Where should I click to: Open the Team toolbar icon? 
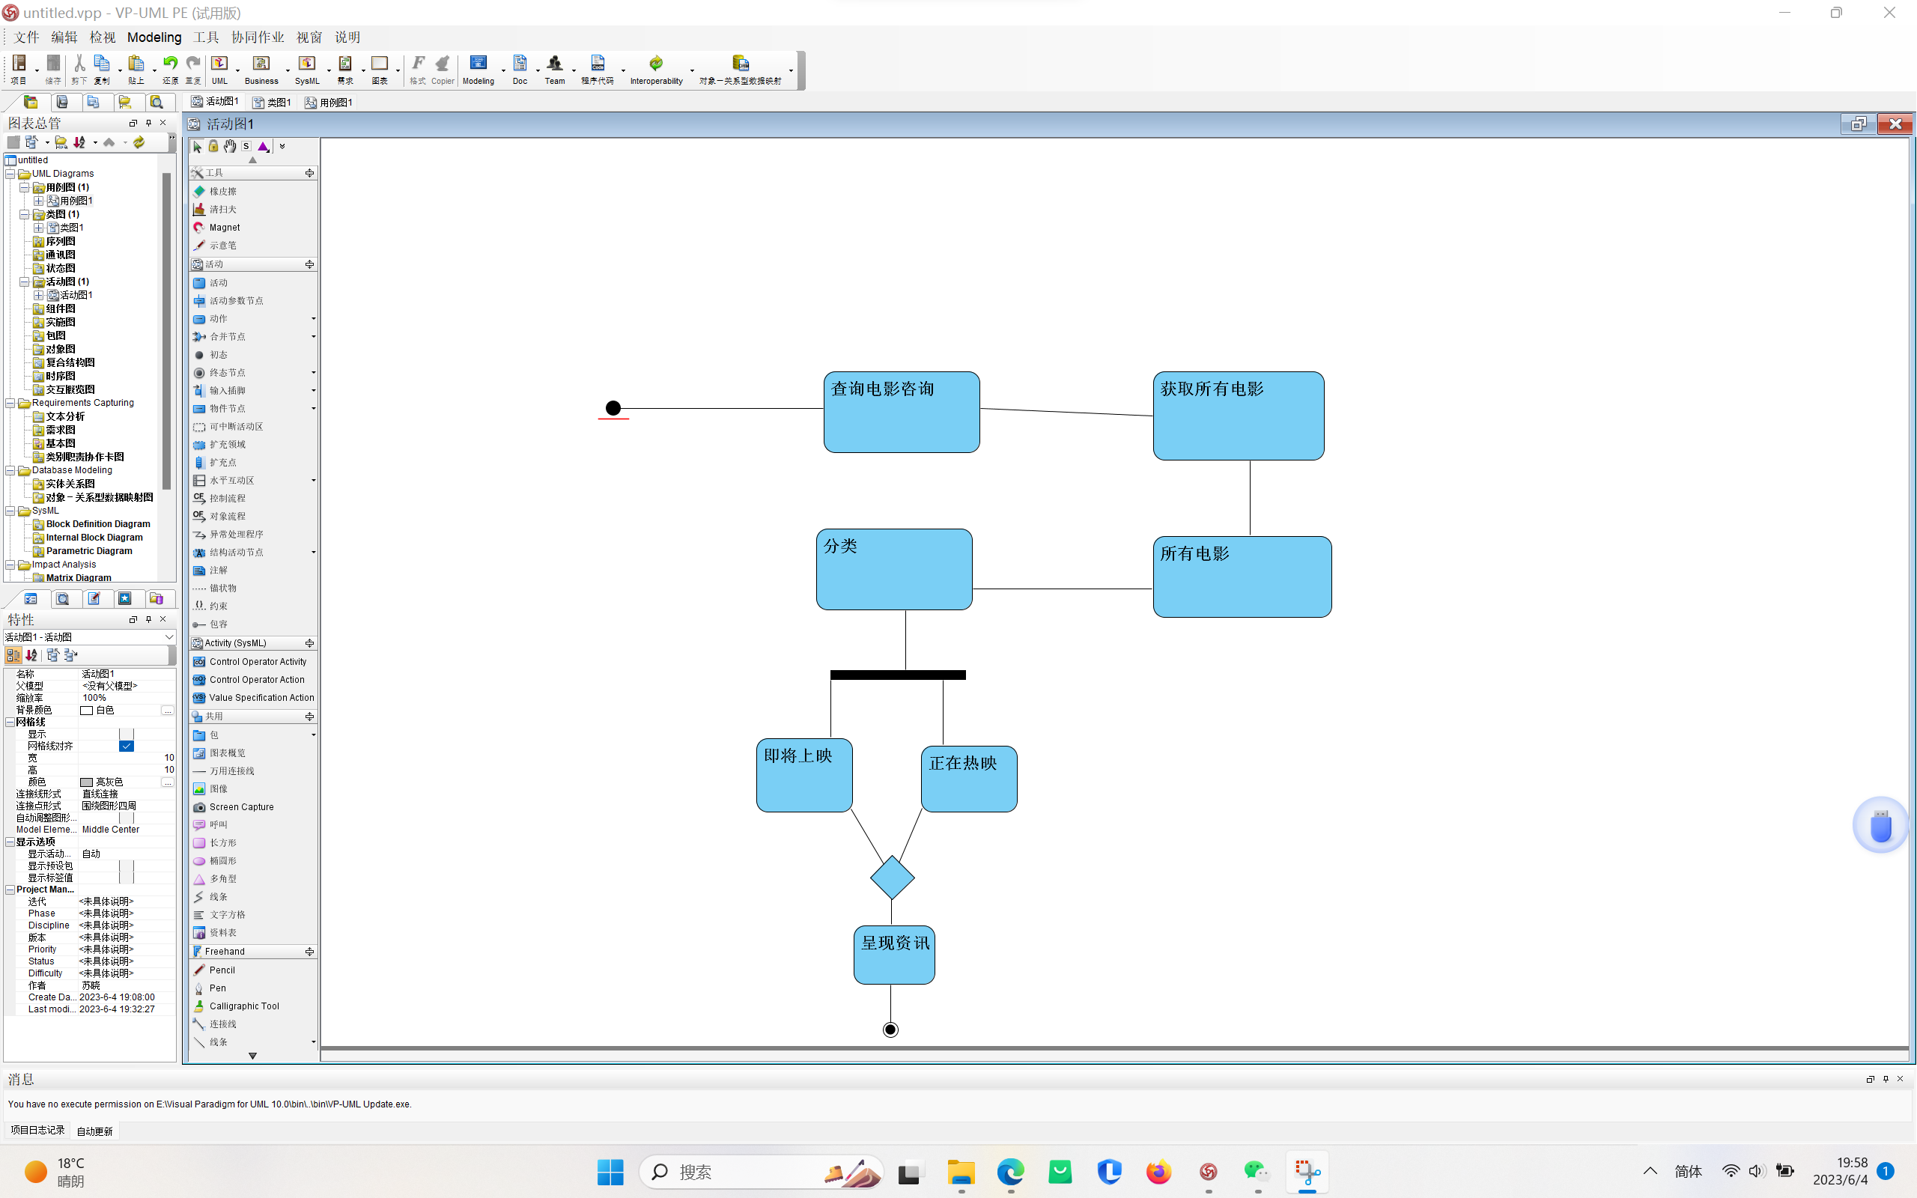coord(554,68)
